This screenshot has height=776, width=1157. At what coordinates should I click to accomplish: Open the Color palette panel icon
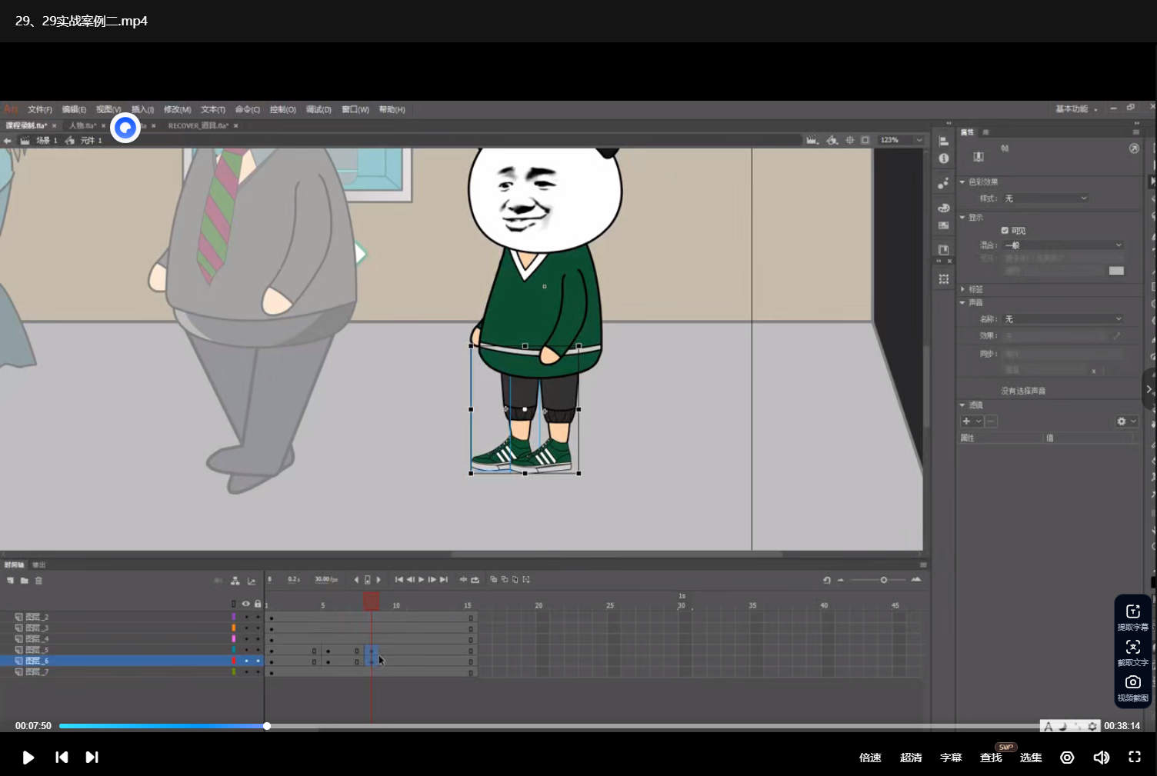tap(944, 208)
